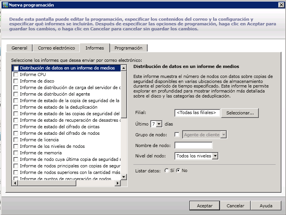Tick the Informe de disco checkbox
Viewport: 286px width, 215px height.
(16, 81)
